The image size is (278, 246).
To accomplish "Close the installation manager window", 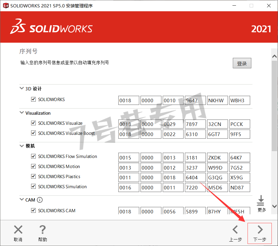I will coord(269,6).
